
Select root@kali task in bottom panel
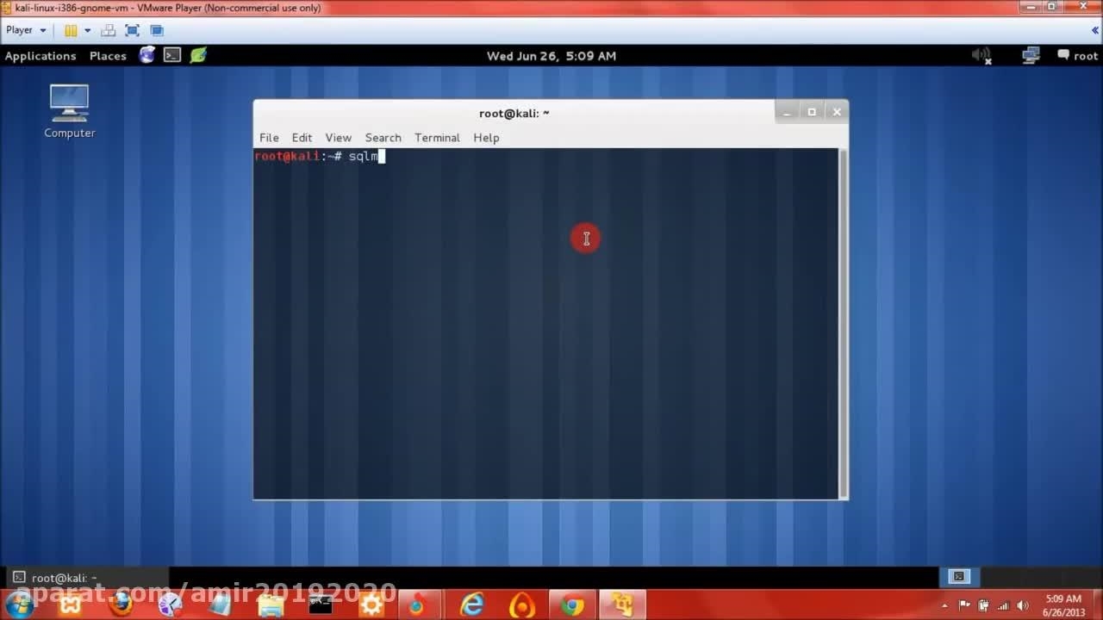pyautogui.click(x=56, y=578)
